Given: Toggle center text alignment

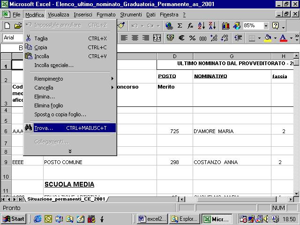Looking at the screenshot, I should click(x=135, y=38).
